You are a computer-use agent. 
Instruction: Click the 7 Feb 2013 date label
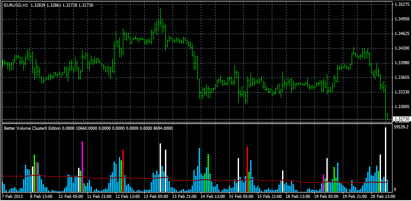12,195
